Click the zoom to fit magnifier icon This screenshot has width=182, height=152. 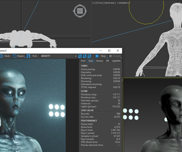[x=89, y=56]
